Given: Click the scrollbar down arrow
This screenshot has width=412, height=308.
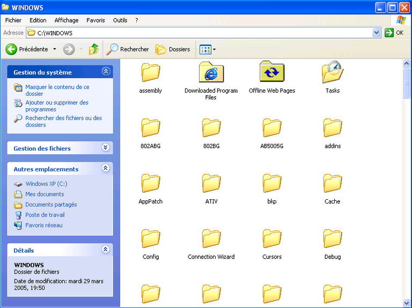Looking at the screenshot, I should point(406,303).
